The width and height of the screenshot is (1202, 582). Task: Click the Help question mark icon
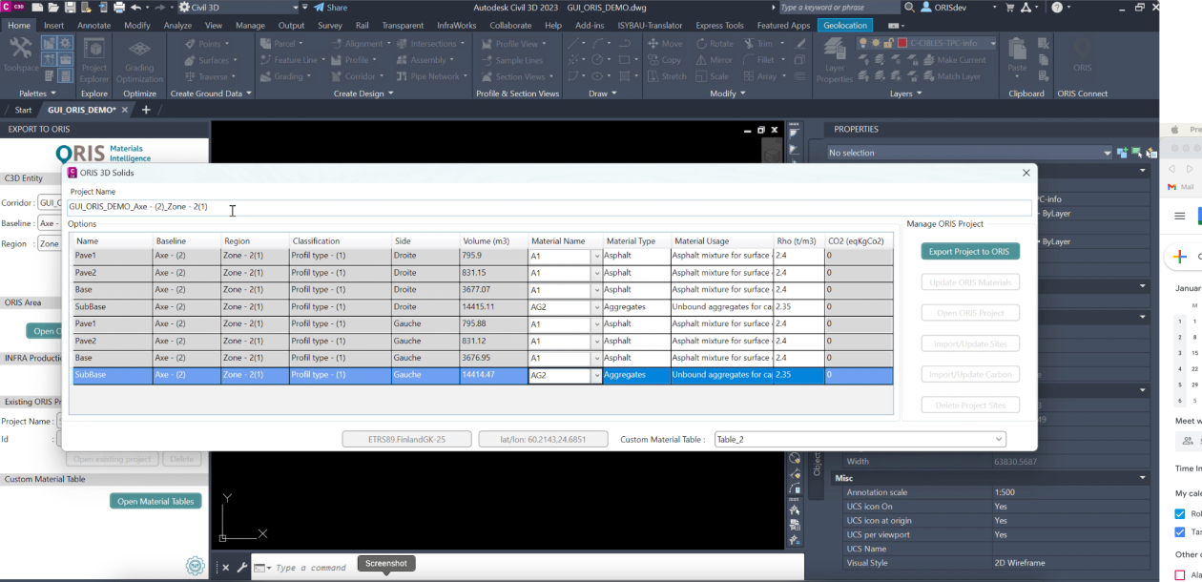(x=1056, y=7)
